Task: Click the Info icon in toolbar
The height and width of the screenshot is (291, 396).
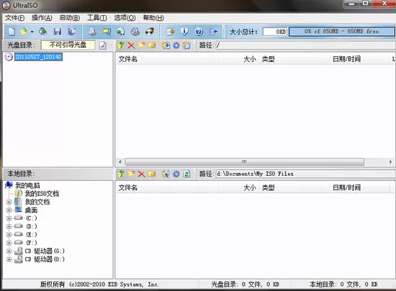Action: pyautogui.click(x=184, y=32)
